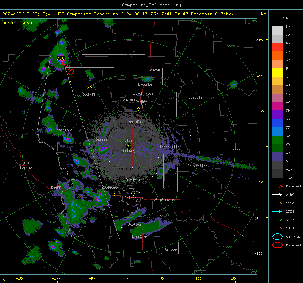Click the Vulcan city label
Screen dimensions: 303x283
click(x=171, y=250)
